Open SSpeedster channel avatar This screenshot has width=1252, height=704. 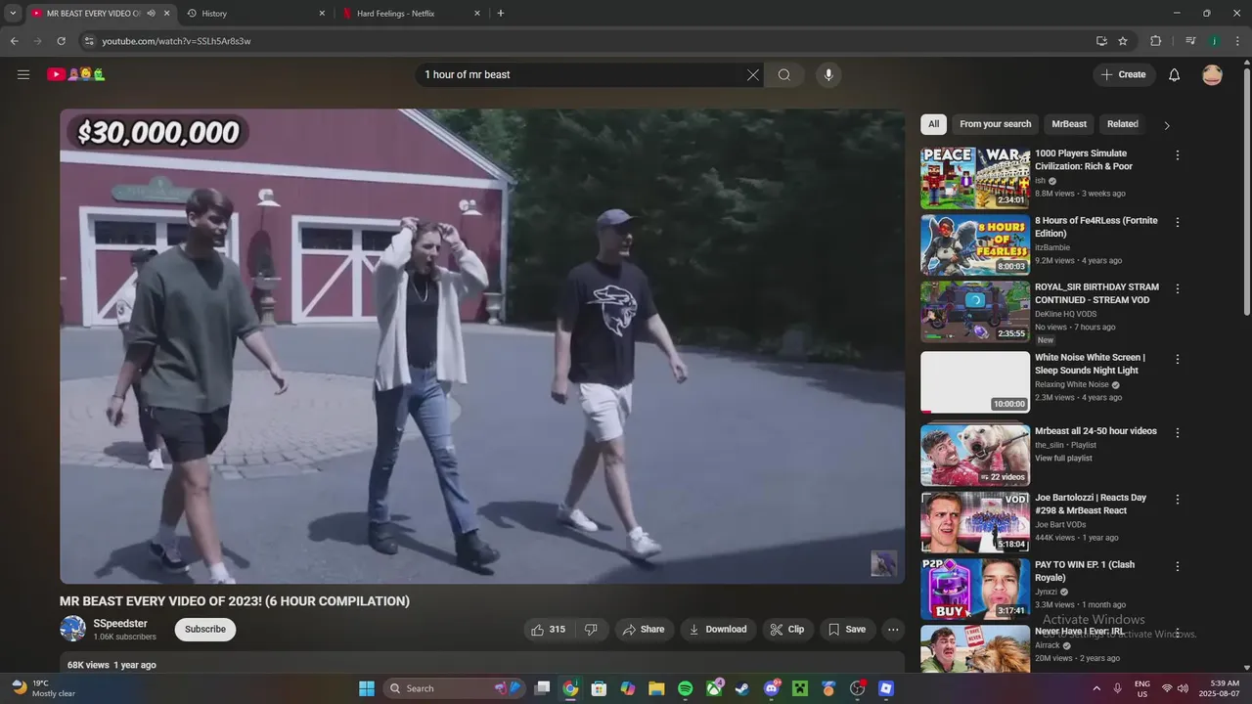[x=73, y=629]
